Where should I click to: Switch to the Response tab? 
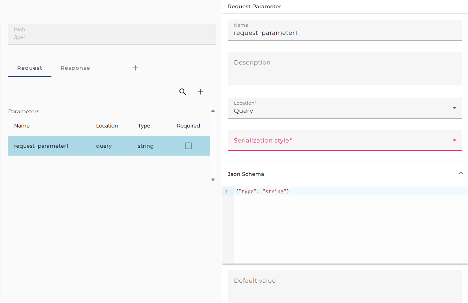click(x=75, y=68)
